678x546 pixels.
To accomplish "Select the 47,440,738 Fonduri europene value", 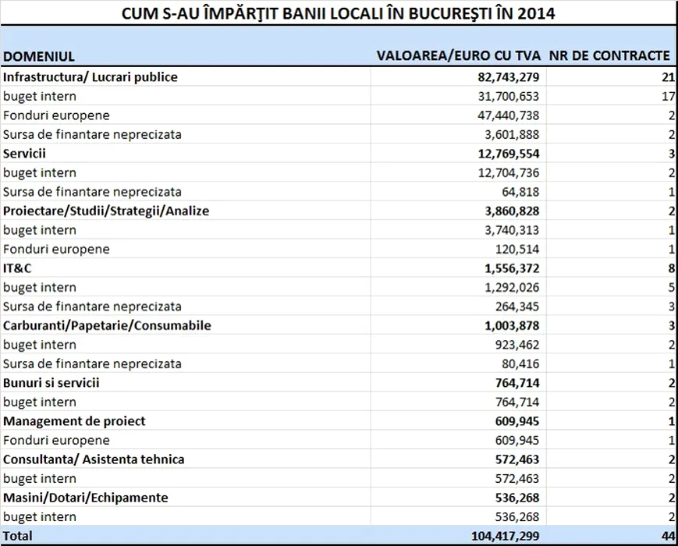I will point(506,115).
